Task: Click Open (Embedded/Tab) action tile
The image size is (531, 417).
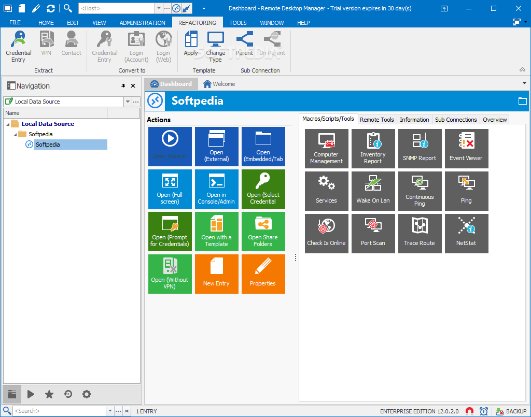Action: pyautogui.click(x=263, y=147)
